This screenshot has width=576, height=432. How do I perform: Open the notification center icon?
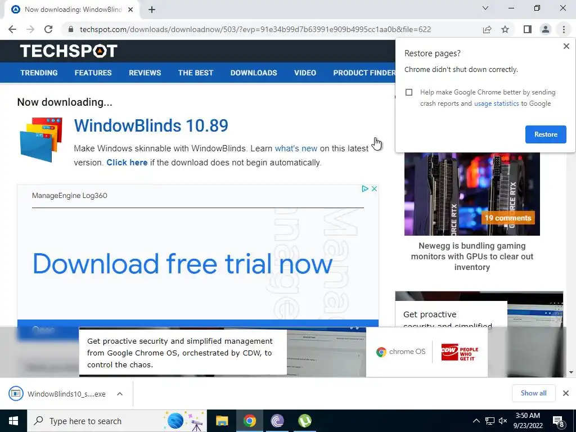coord(559,421)
